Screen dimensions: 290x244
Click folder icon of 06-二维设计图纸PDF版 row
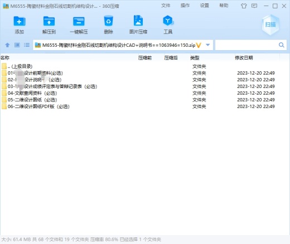tap(4, 106)
